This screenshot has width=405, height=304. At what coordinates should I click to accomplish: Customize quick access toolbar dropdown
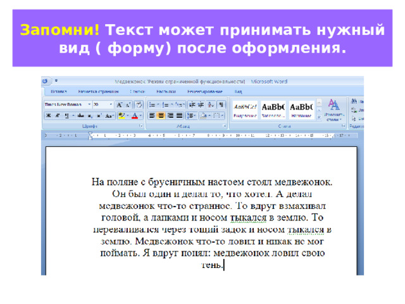(56, 80)
